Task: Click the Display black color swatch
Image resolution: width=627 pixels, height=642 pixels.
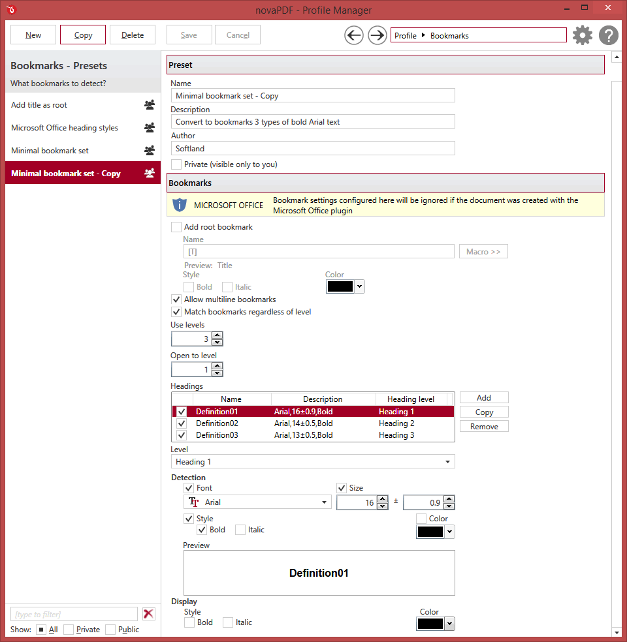Action: [430, 624]
